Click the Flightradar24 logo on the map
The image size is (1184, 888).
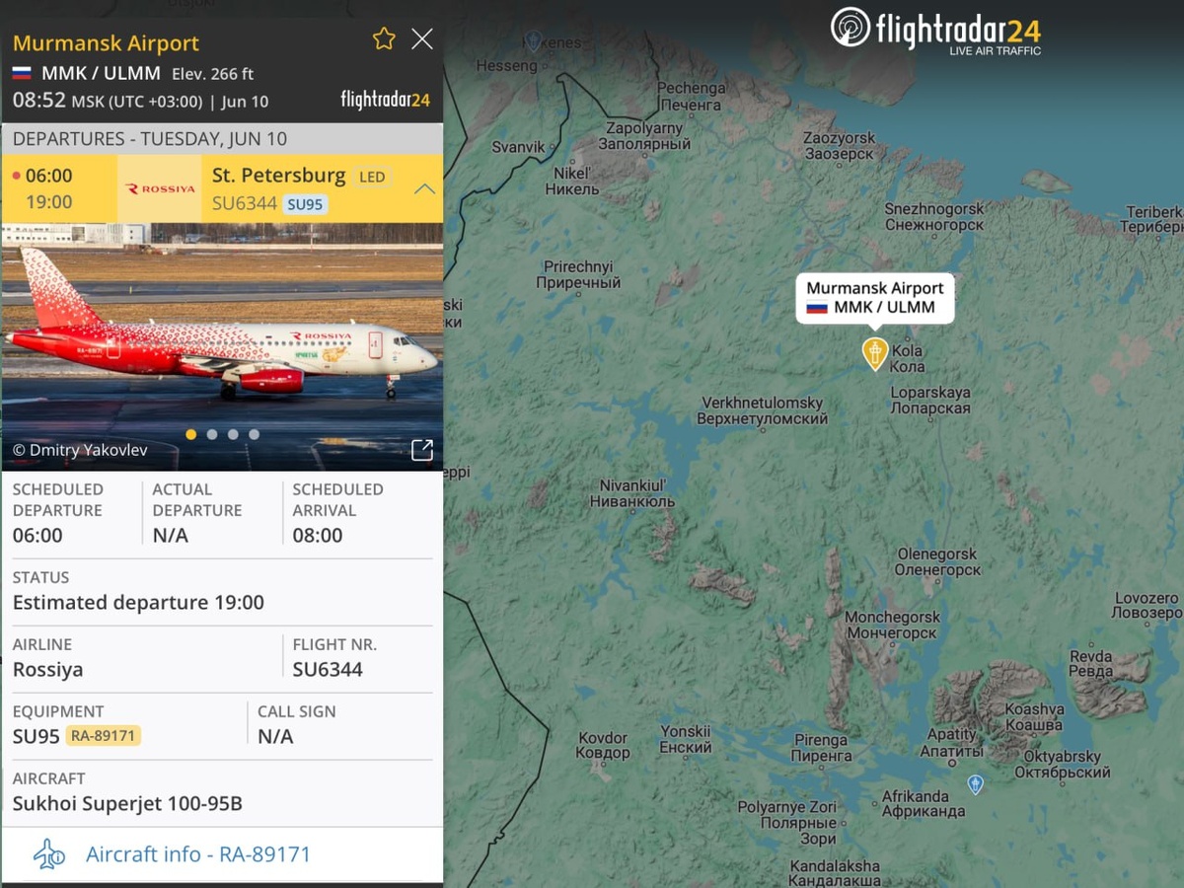pos(935,31)
